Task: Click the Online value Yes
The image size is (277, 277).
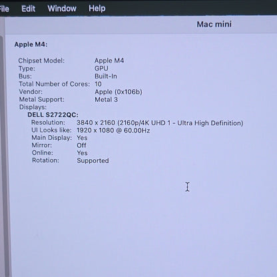Action: [x=82, y=153]
